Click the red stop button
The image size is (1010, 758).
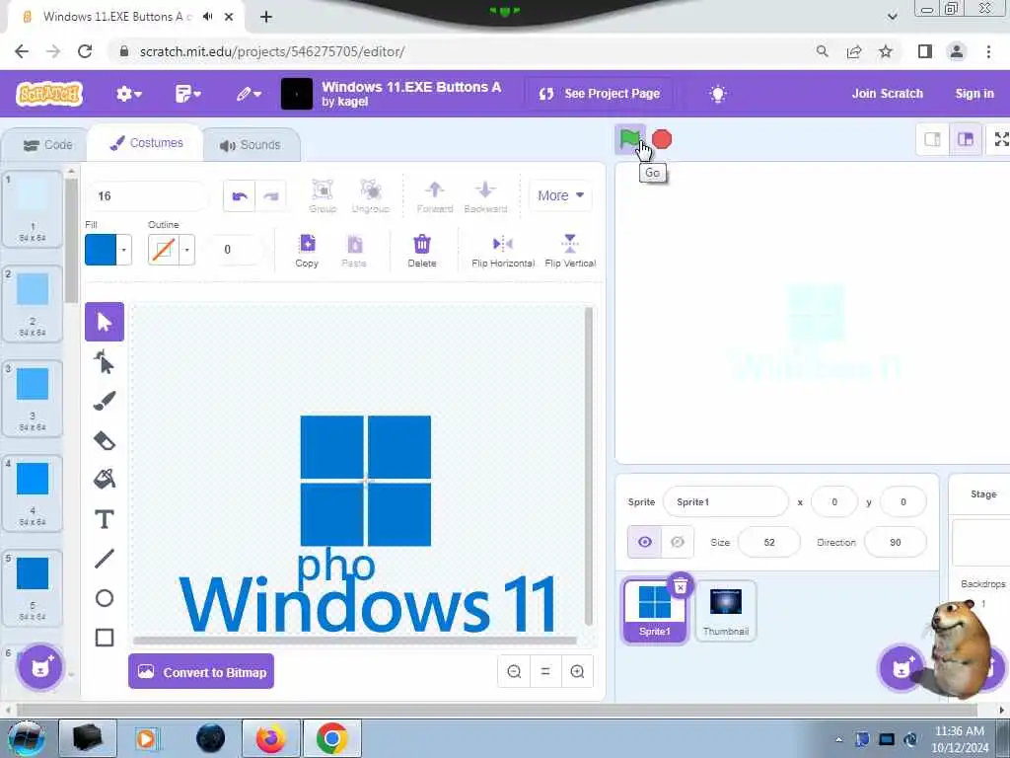coord(662,139)
